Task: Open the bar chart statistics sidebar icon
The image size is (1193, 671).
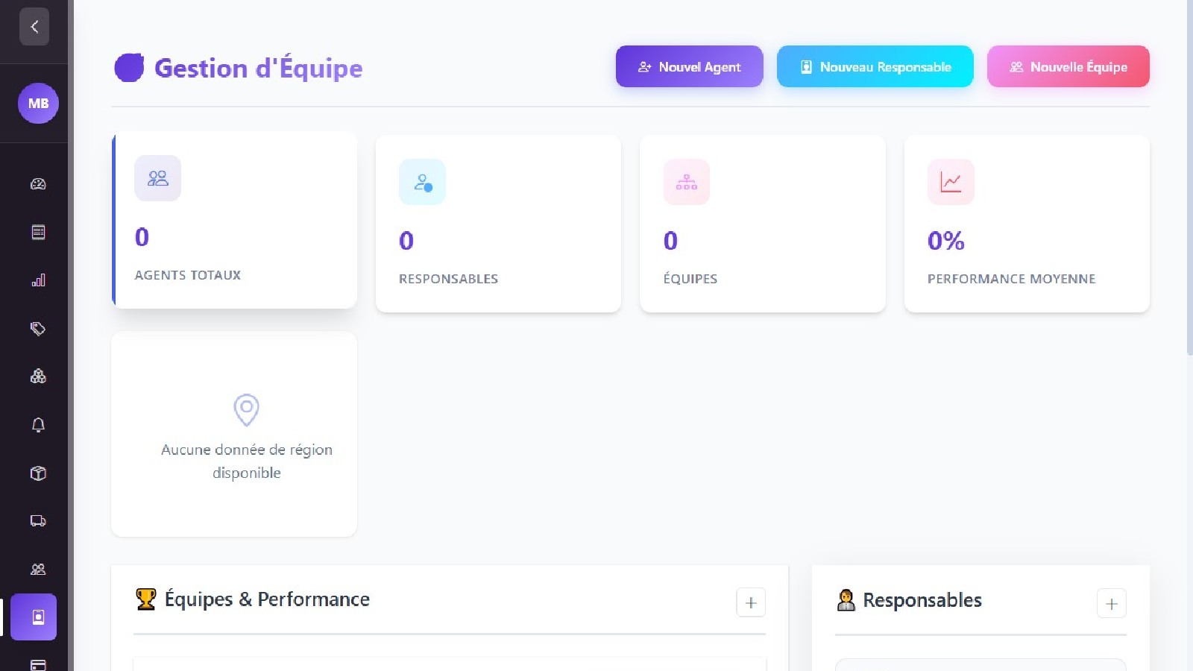Action: [38, 280]
